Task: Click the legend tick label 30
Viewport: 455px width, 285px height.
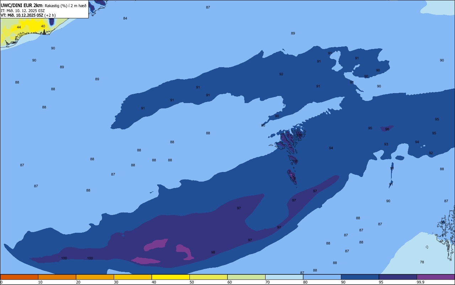Action: 116,282
